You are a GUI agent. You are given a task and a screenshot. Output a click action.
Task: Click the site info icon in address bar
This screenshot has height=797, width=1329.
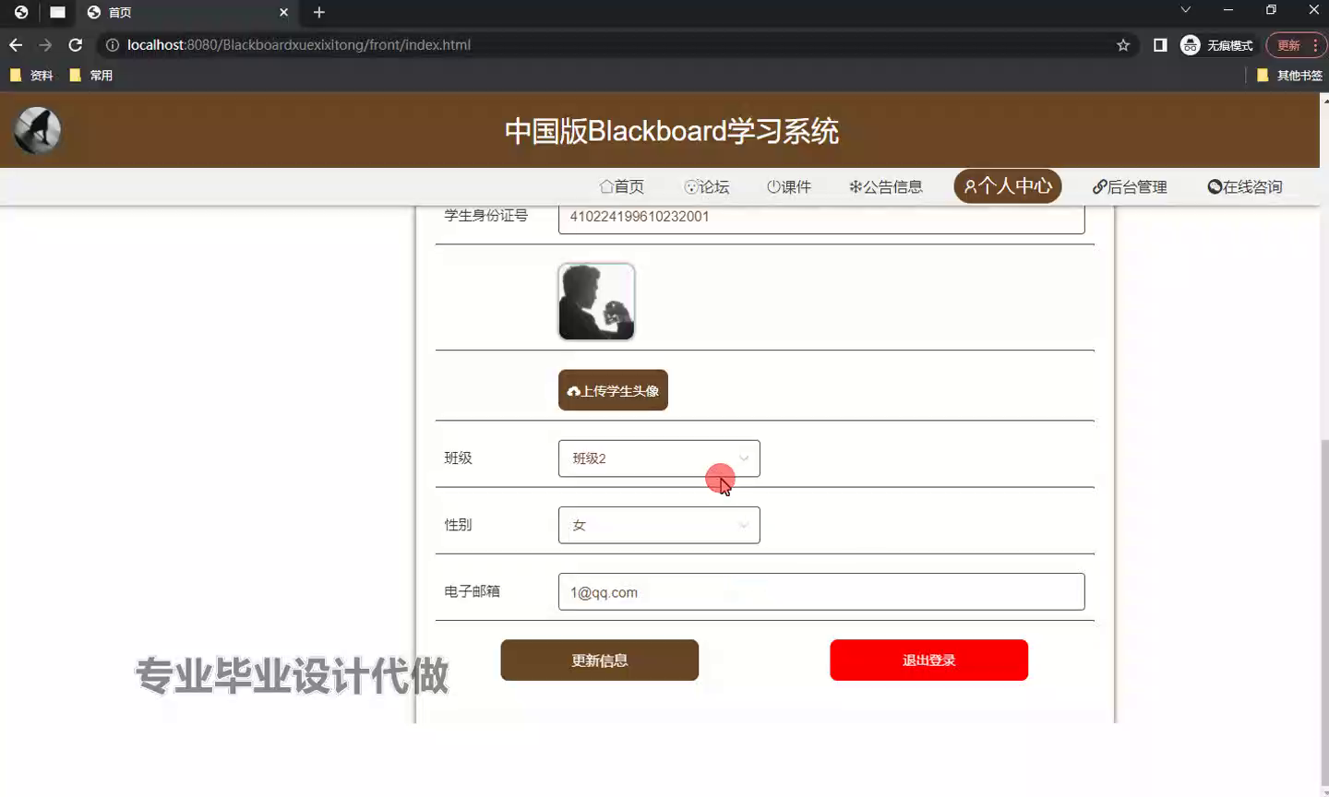(x=113, y=44)
